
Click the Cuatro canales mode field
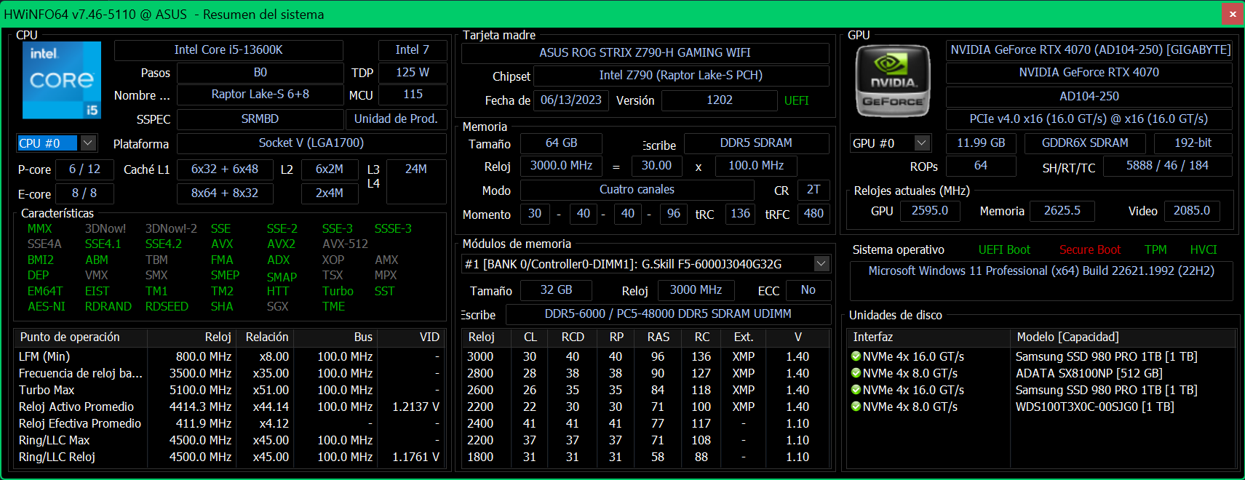click(637, 190)
